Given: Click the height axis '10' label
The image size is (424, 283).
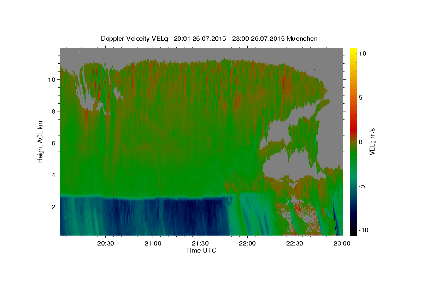Looking at the screenshot, I should [x=52, y=80].
